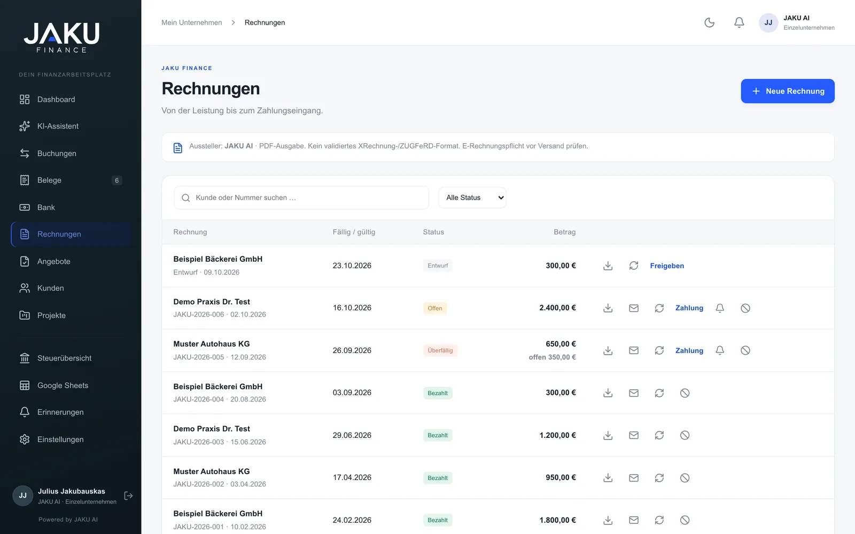Open the JAKU AI account menu in the header
The image size is (855, 534).
pyautogui.click(x=797, y=22)
